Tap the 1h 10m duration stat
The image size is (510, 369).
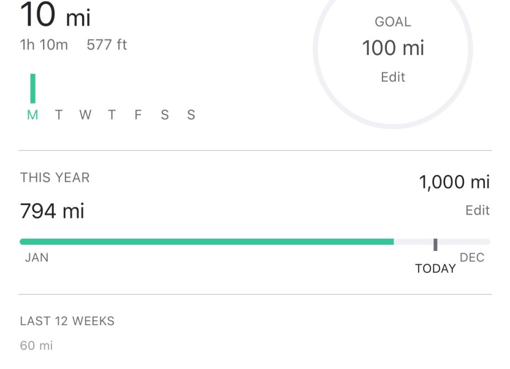point(44,45)
